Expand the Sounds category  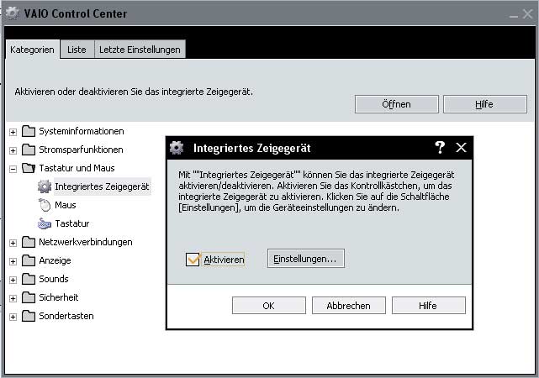click(x=13, y=280)
